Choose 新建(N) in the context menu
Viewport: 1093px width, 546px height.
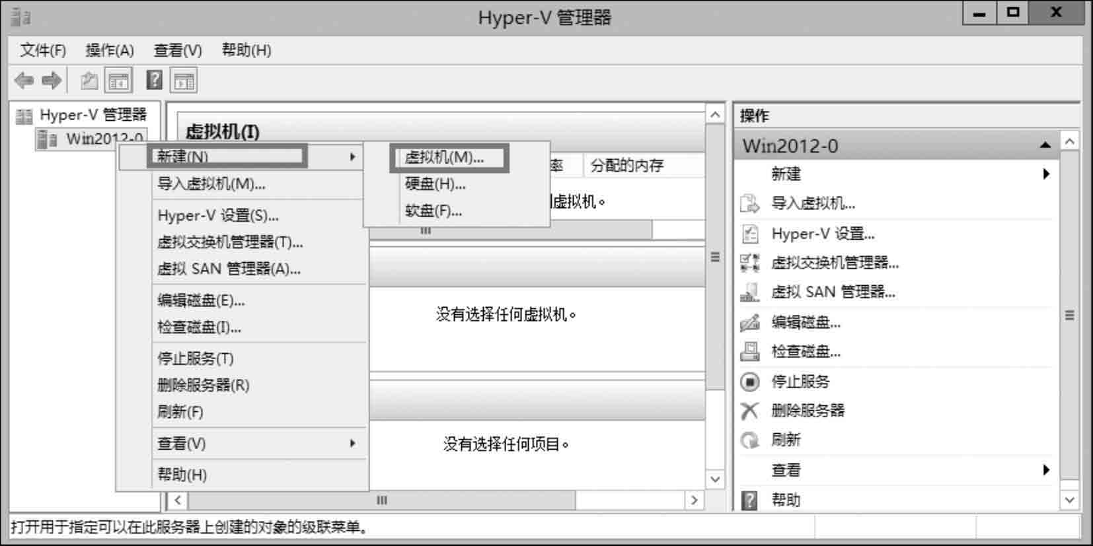(x=241, y=156)
